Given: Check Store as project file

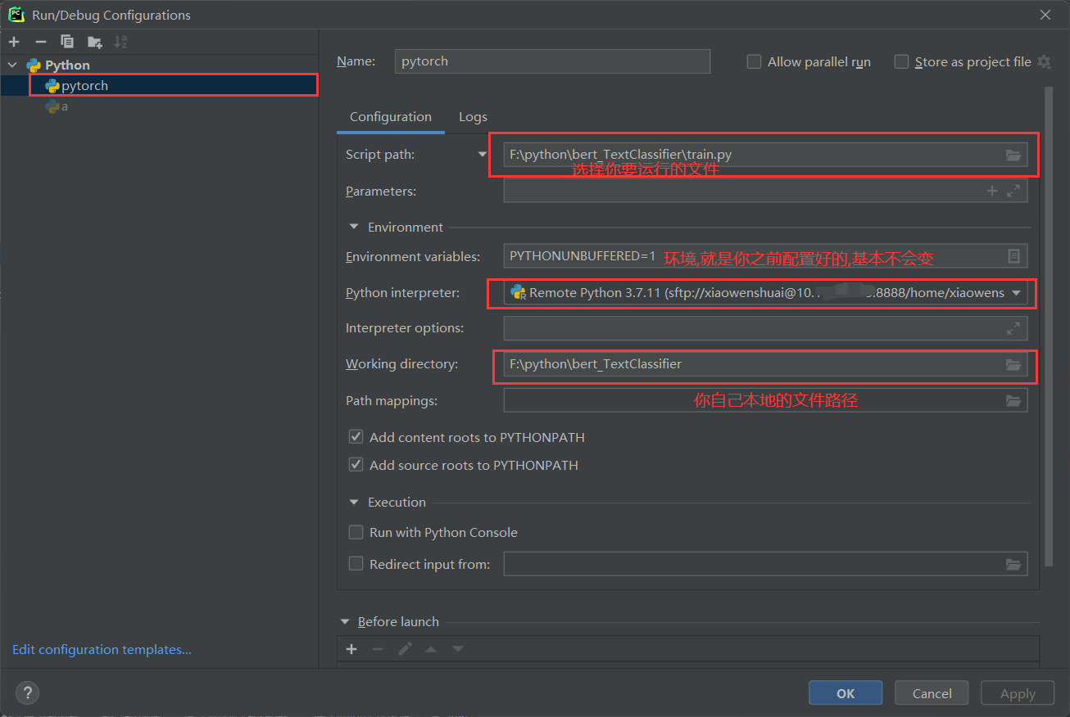Looking at the screenshot, I should click(x=901, y=61).
